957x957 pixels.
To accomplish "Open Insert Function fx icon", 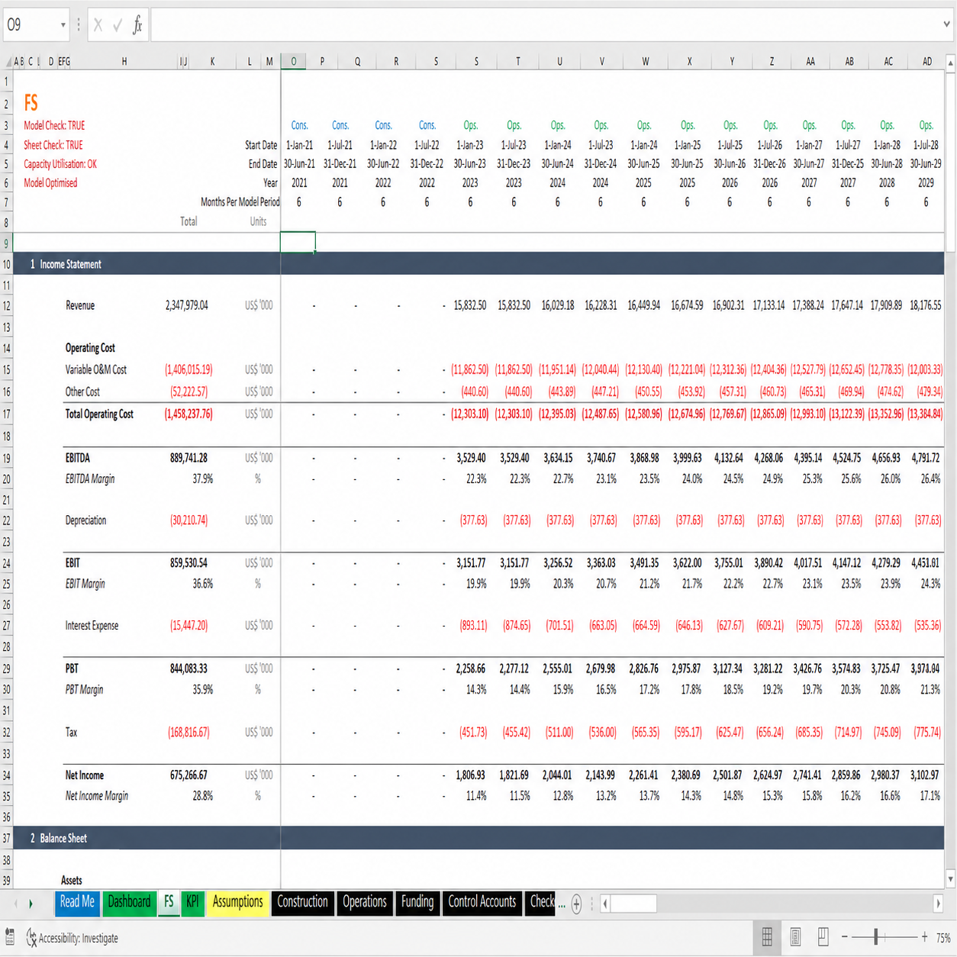I will pyautogui.click(x=137, y=25).
